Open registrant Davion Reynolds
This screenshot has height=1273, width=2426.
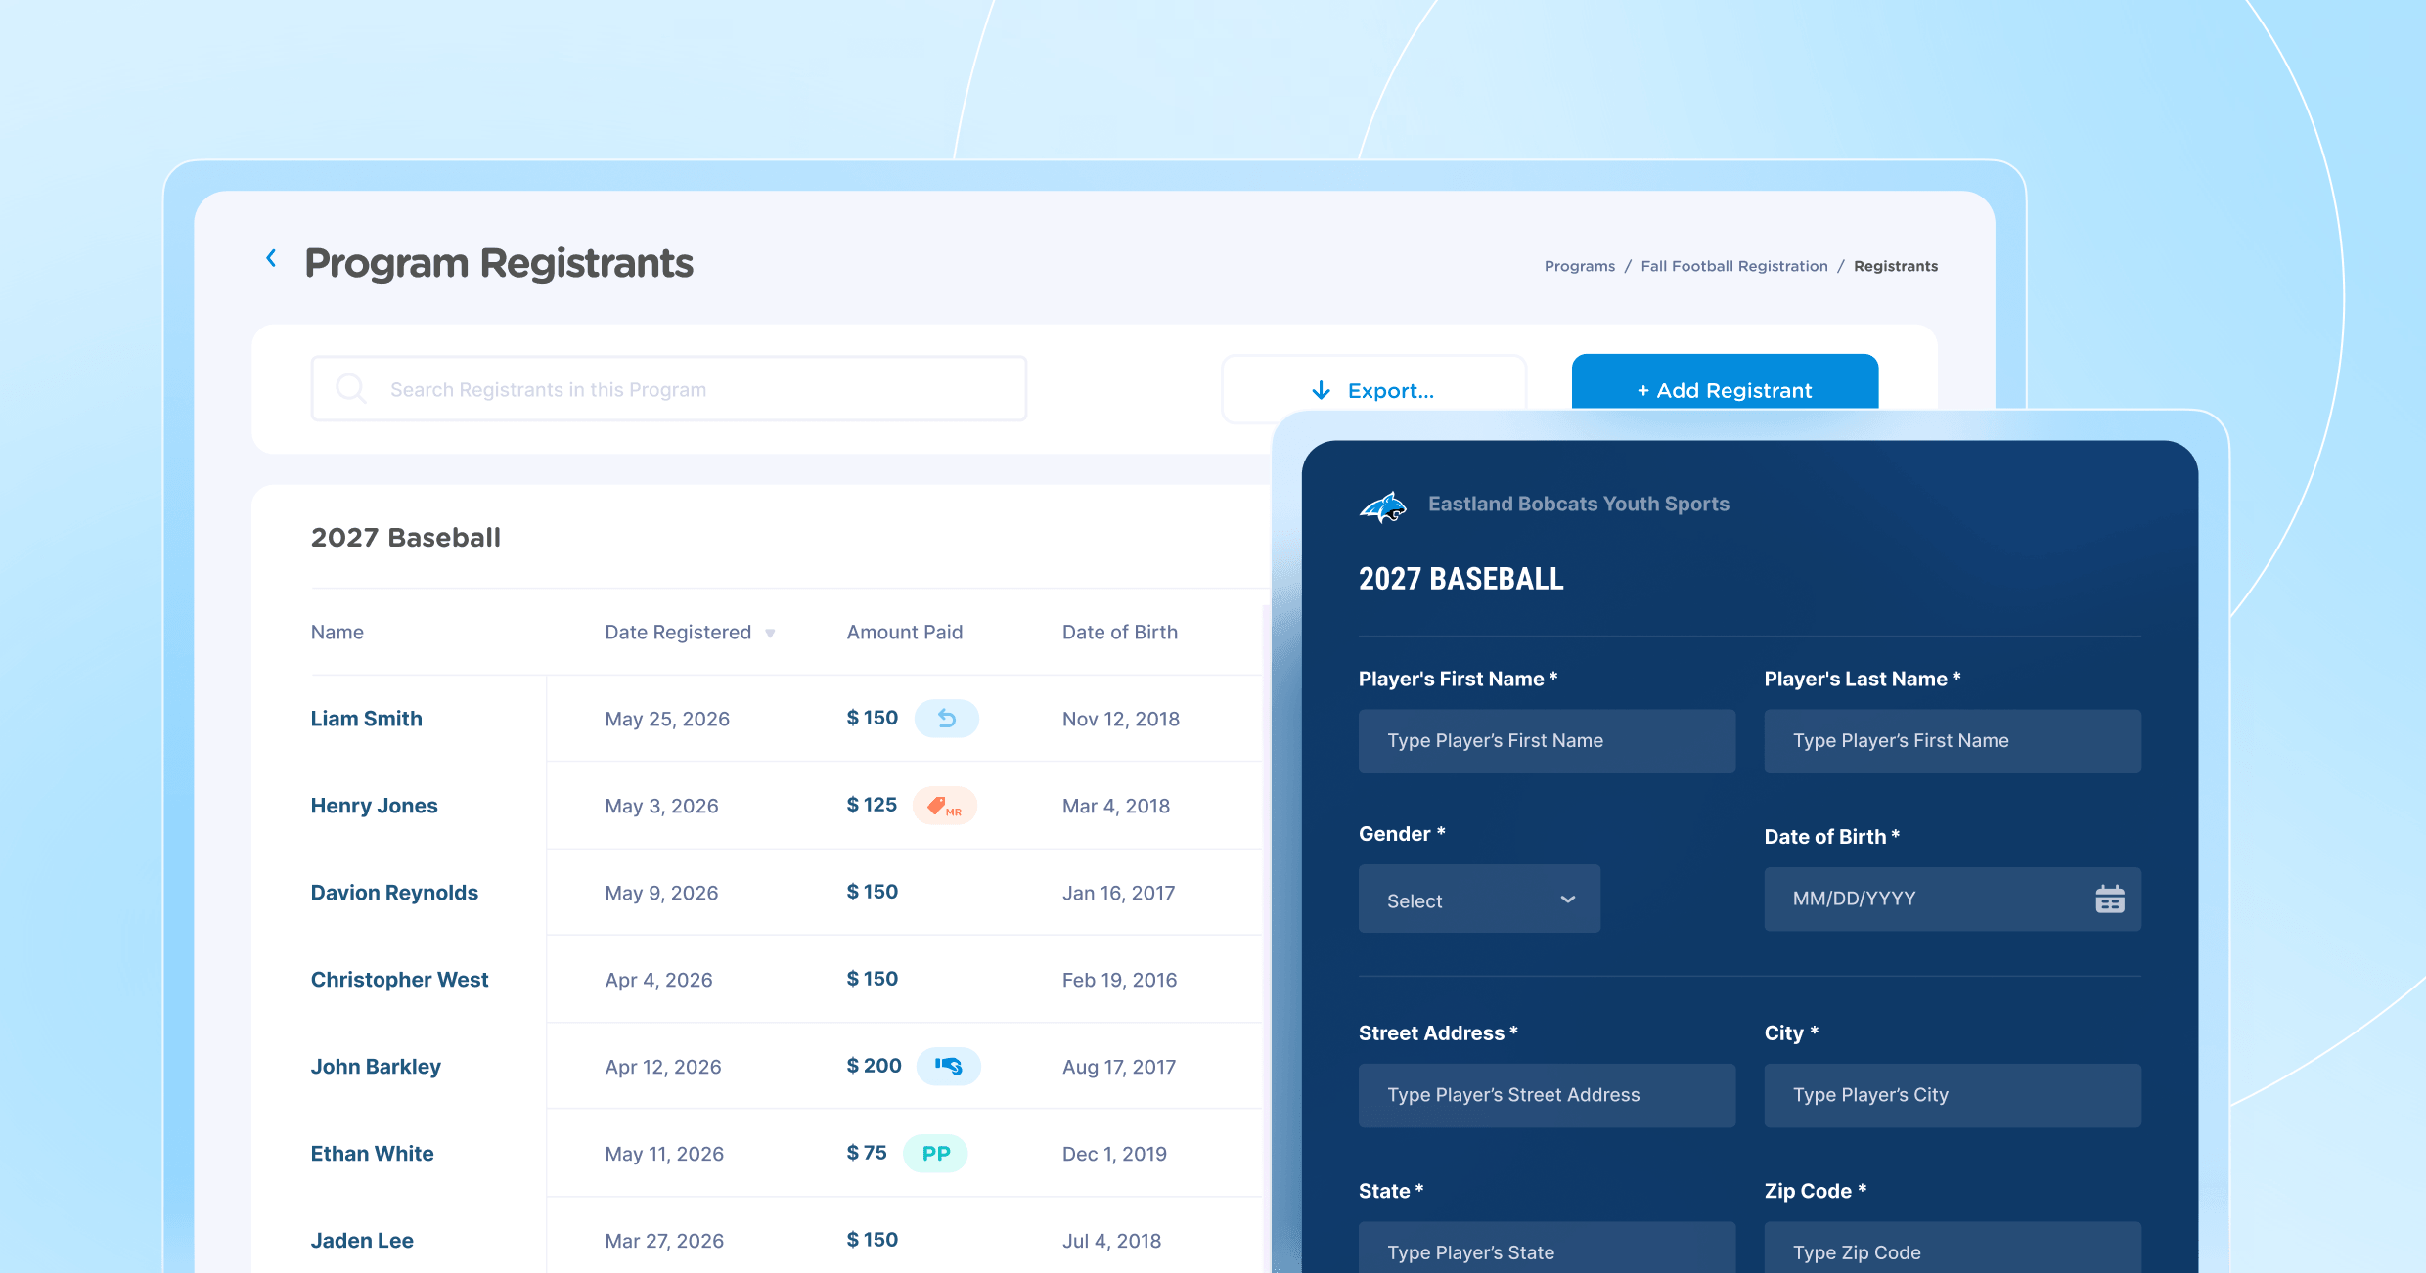[x=394, y=893]
